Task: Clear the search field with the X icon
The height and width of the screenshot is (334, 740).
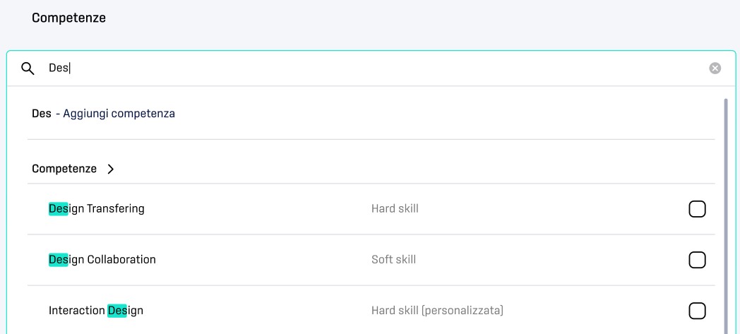Action: point(715,68)
